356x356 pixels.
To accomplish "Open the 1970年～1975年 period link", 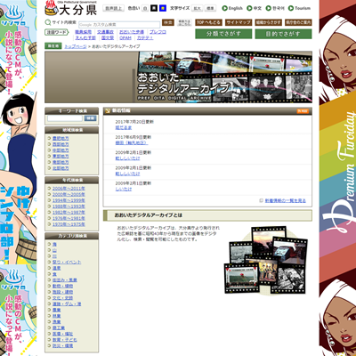I will (69, 224).
